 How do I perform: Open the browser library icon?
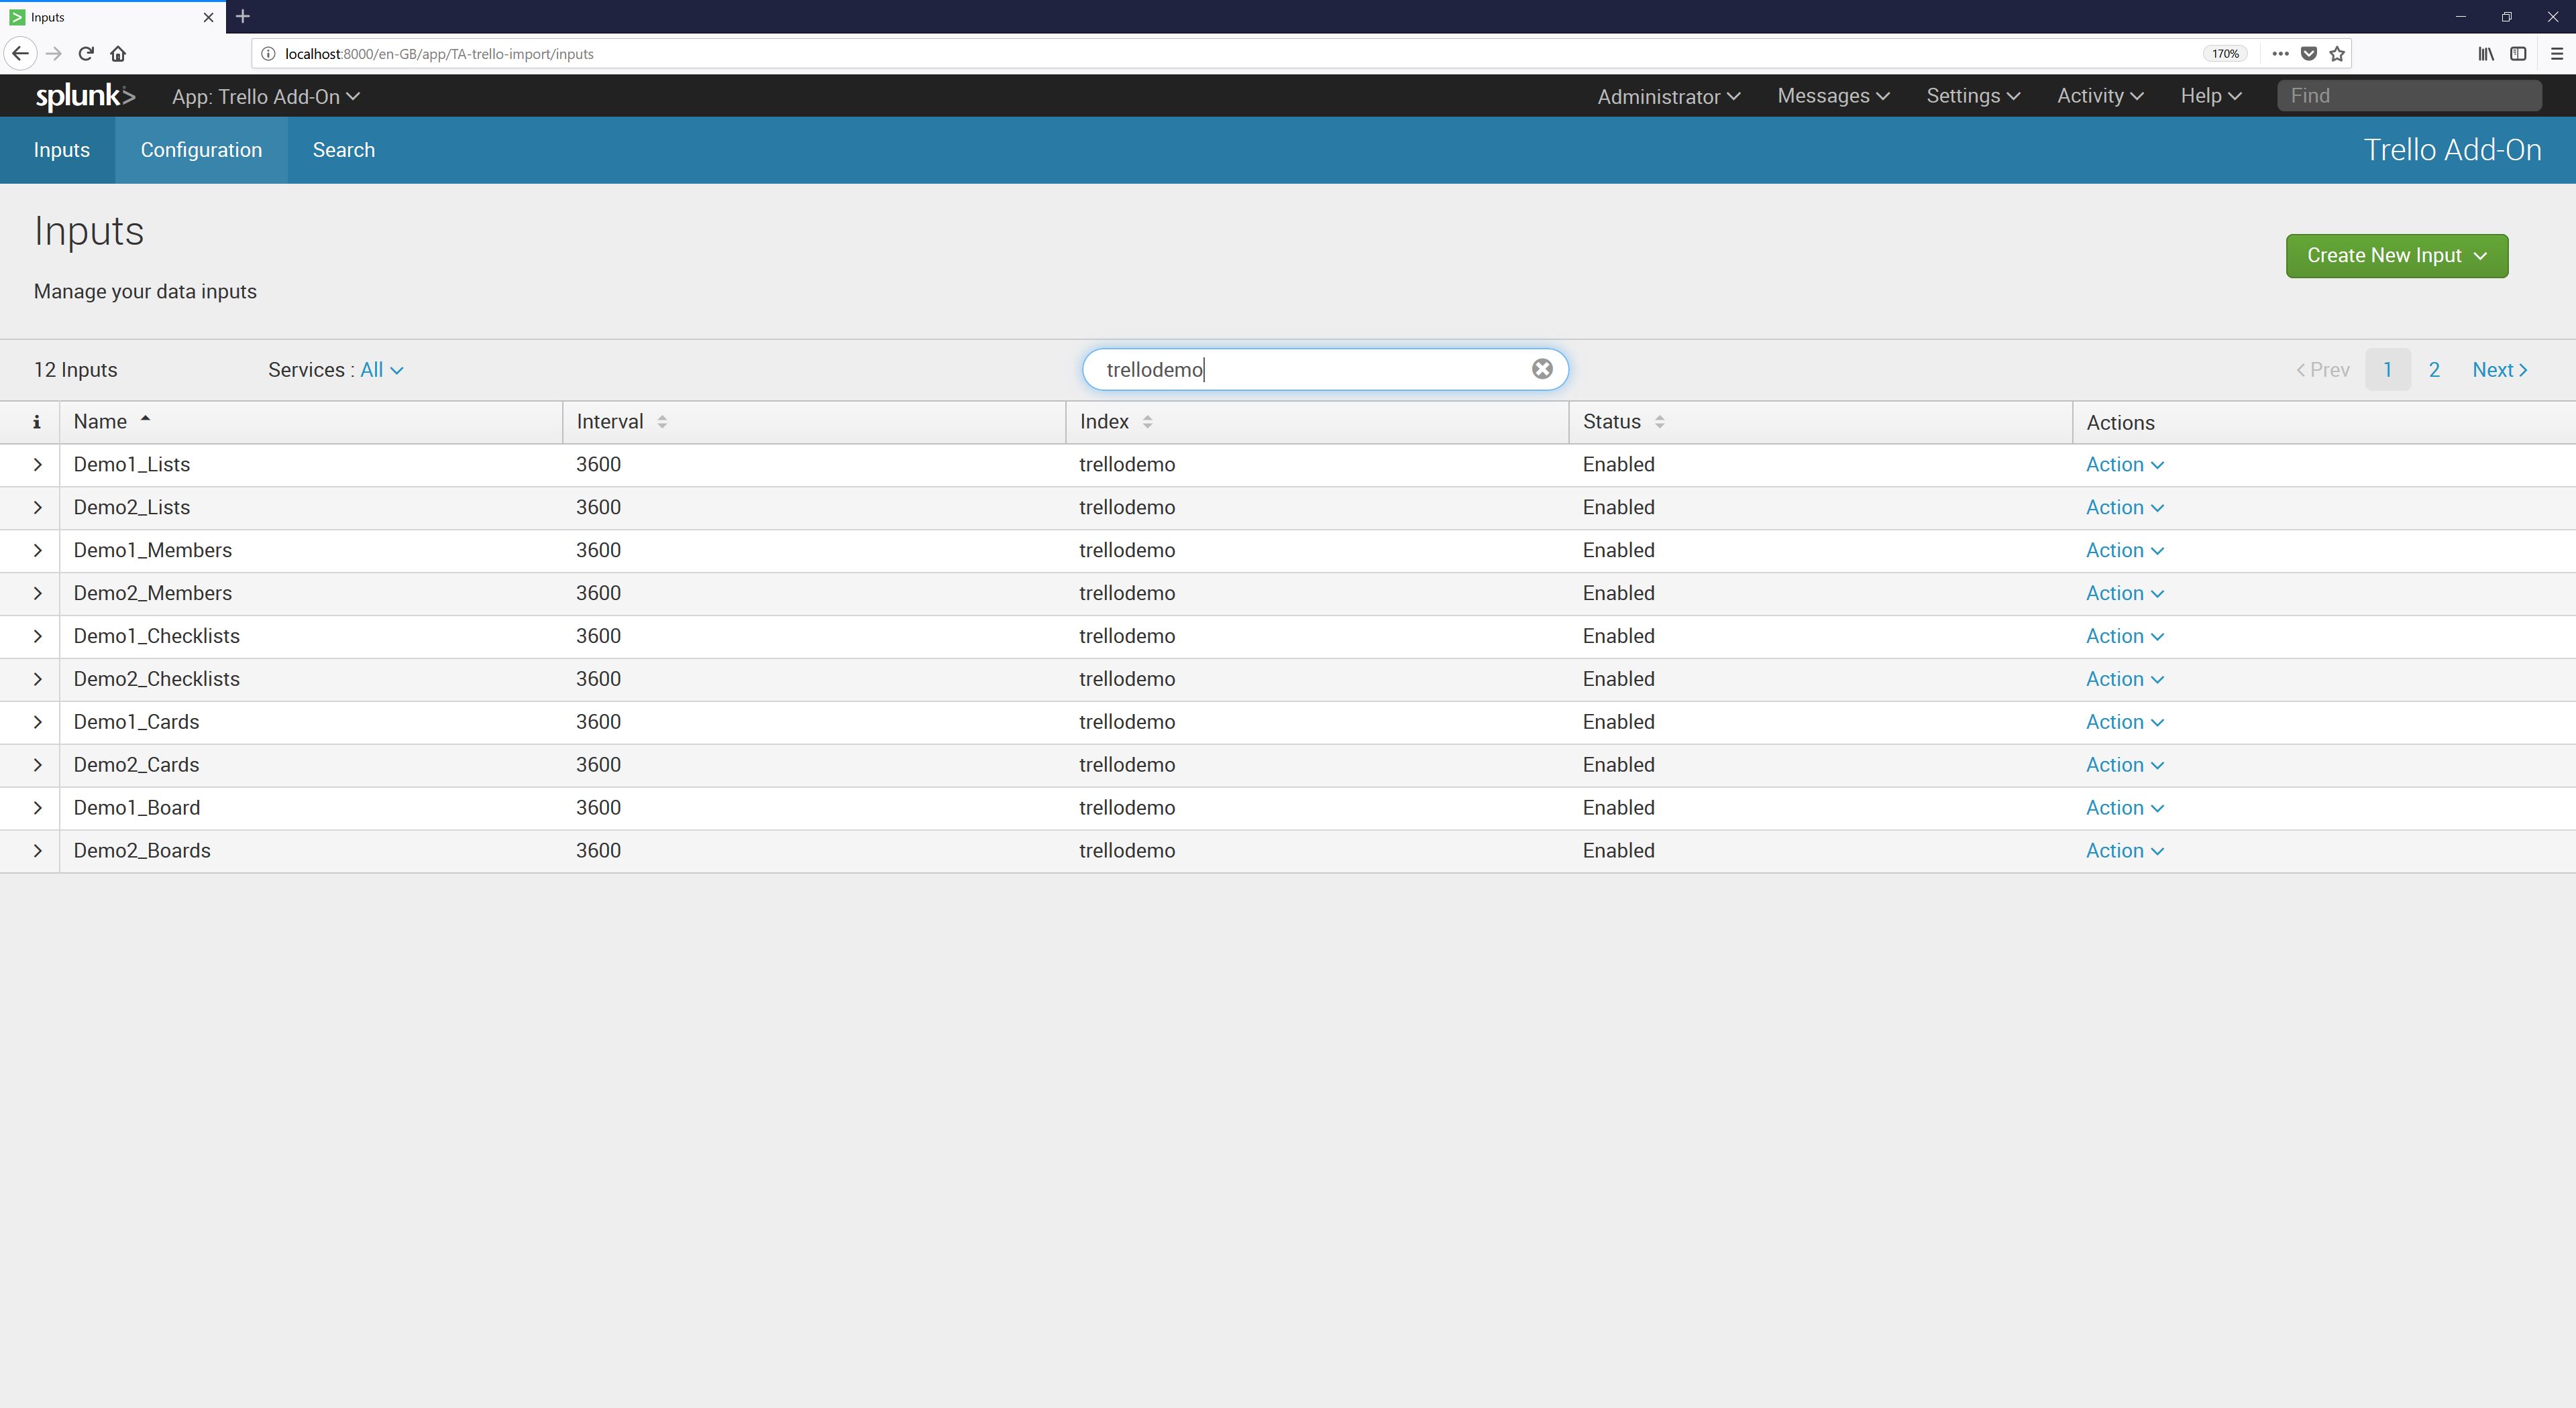coord(2486,54)
